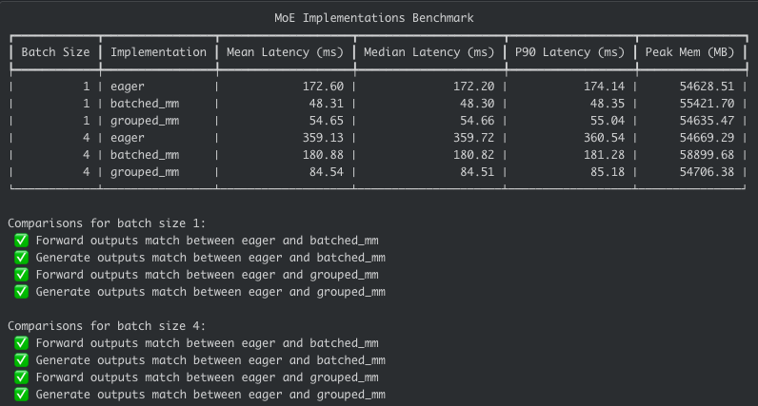The width and height of the screenshot is (758, 406).
Task: Click the Mean Latency (ms) header
Action: 285,52
